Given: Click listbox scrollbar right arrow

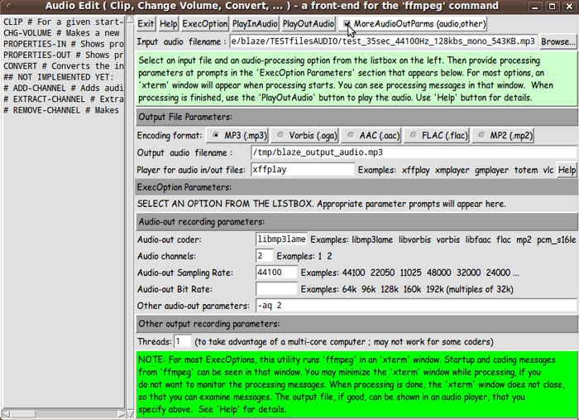Looking at the screenshot, I should [x=121, y=413].
